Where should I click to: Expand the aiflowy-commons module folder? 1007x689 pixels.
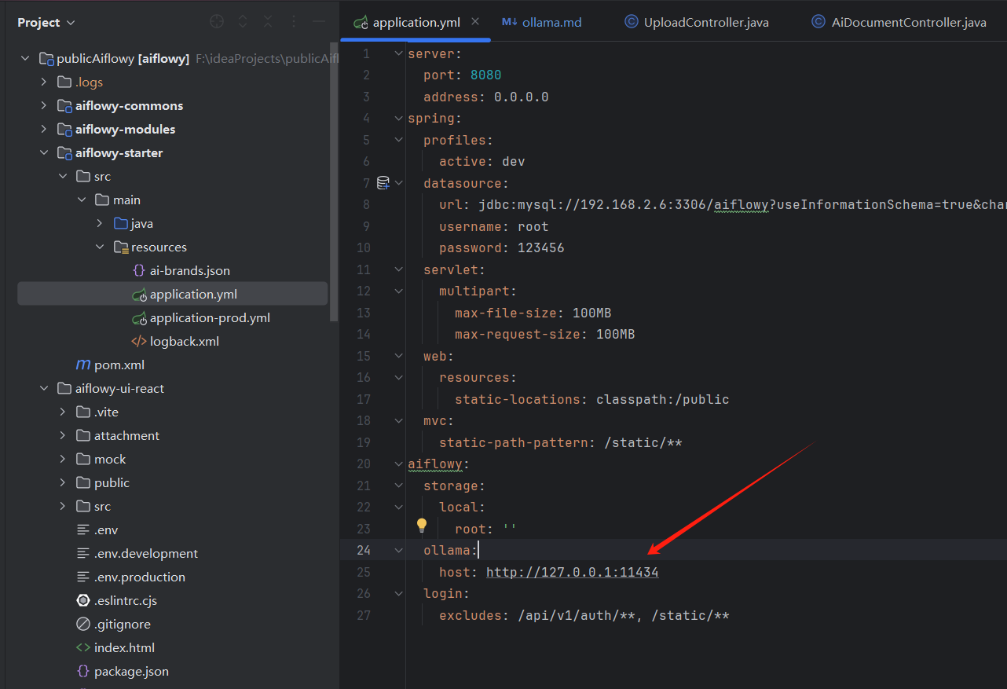44,105
